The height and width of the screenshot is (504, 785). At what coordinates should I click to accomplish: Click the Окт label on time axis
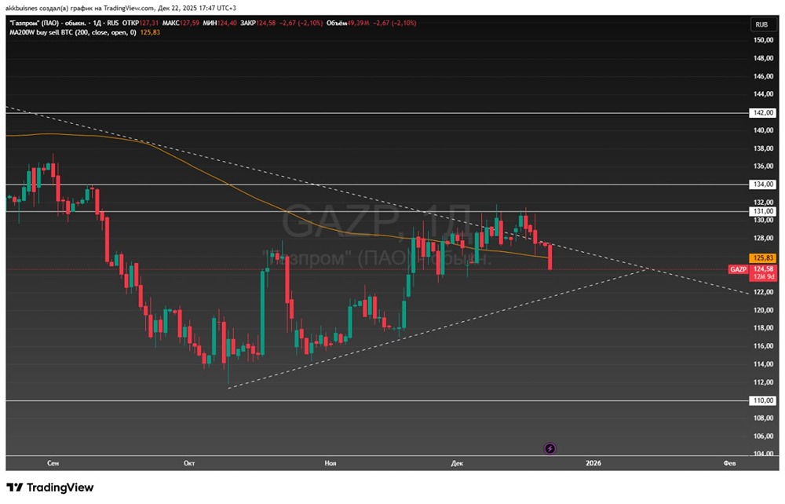coord(189,463)
